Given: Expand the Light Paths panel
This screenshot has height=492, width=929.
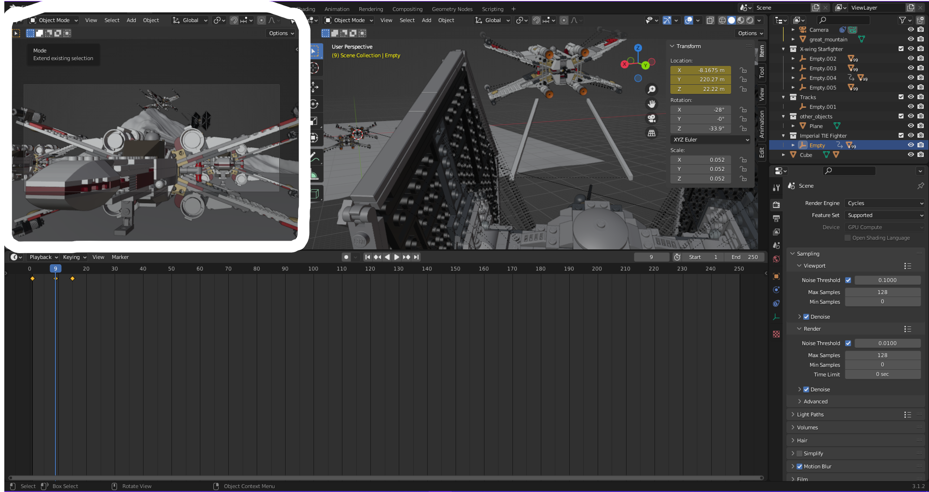Looking at the screenshot, I should coord(810,414).
